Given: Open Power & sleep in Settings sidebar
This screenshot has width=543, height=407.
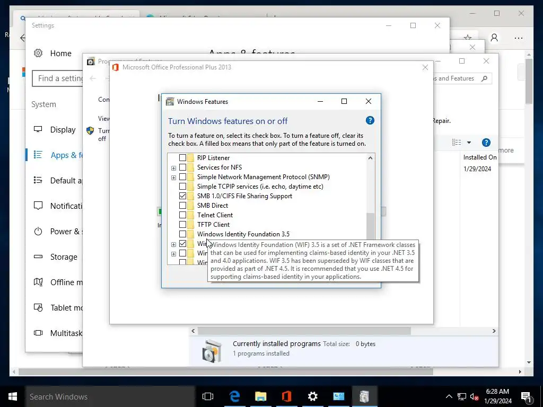Looking at the screenshot, I should [x=58, y=231].
